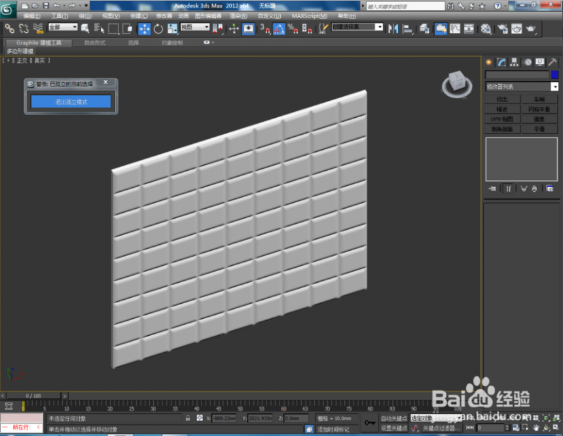The height and width of the screenshot is (436, 563).
Task: Open the 编辑(E) menu
Action: tap(31, 16)
